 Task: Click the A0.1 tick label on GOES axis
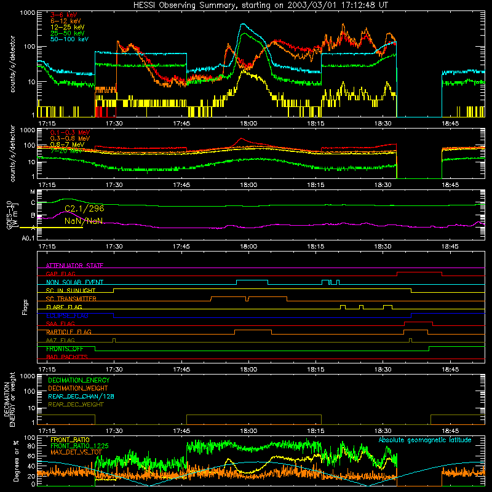(28, 238)
